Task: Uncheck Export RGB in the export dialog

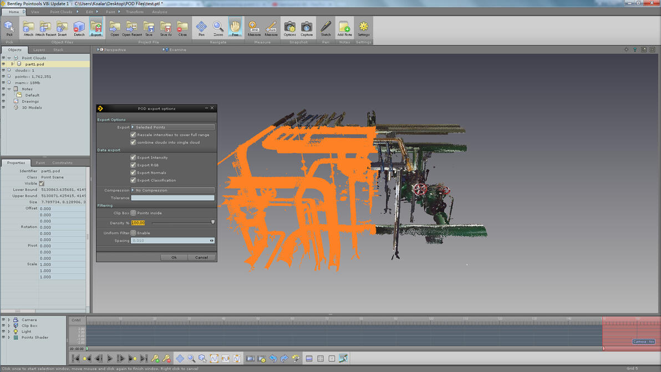Action: [x=133, y=165]
